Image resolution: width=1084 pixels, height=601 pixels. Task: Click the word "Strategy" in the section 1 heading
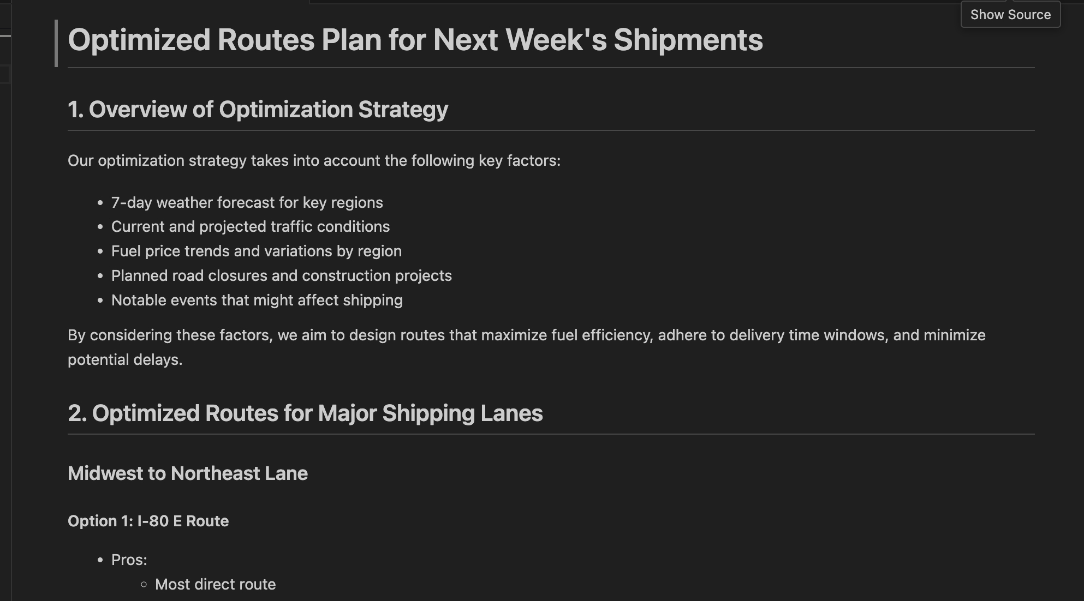[x=403, y=110]
